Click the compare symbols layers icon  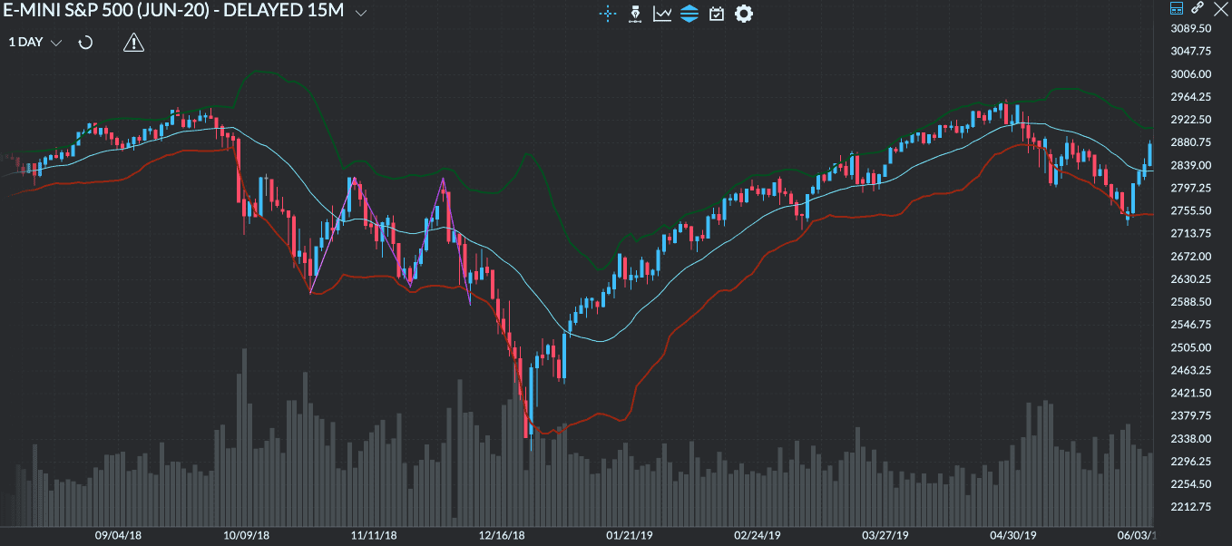689,14
